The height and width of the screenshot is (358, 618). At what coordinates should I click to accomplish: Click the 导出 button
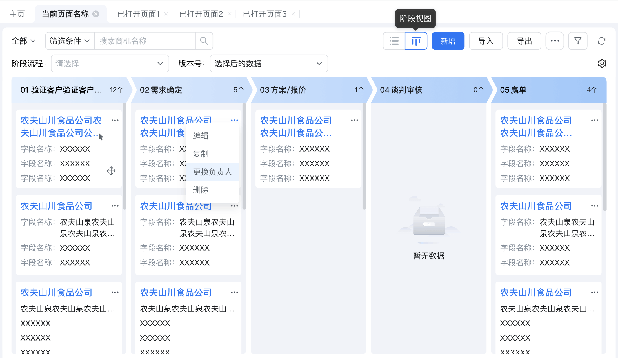pyautogui.click(x=524, y=41)
